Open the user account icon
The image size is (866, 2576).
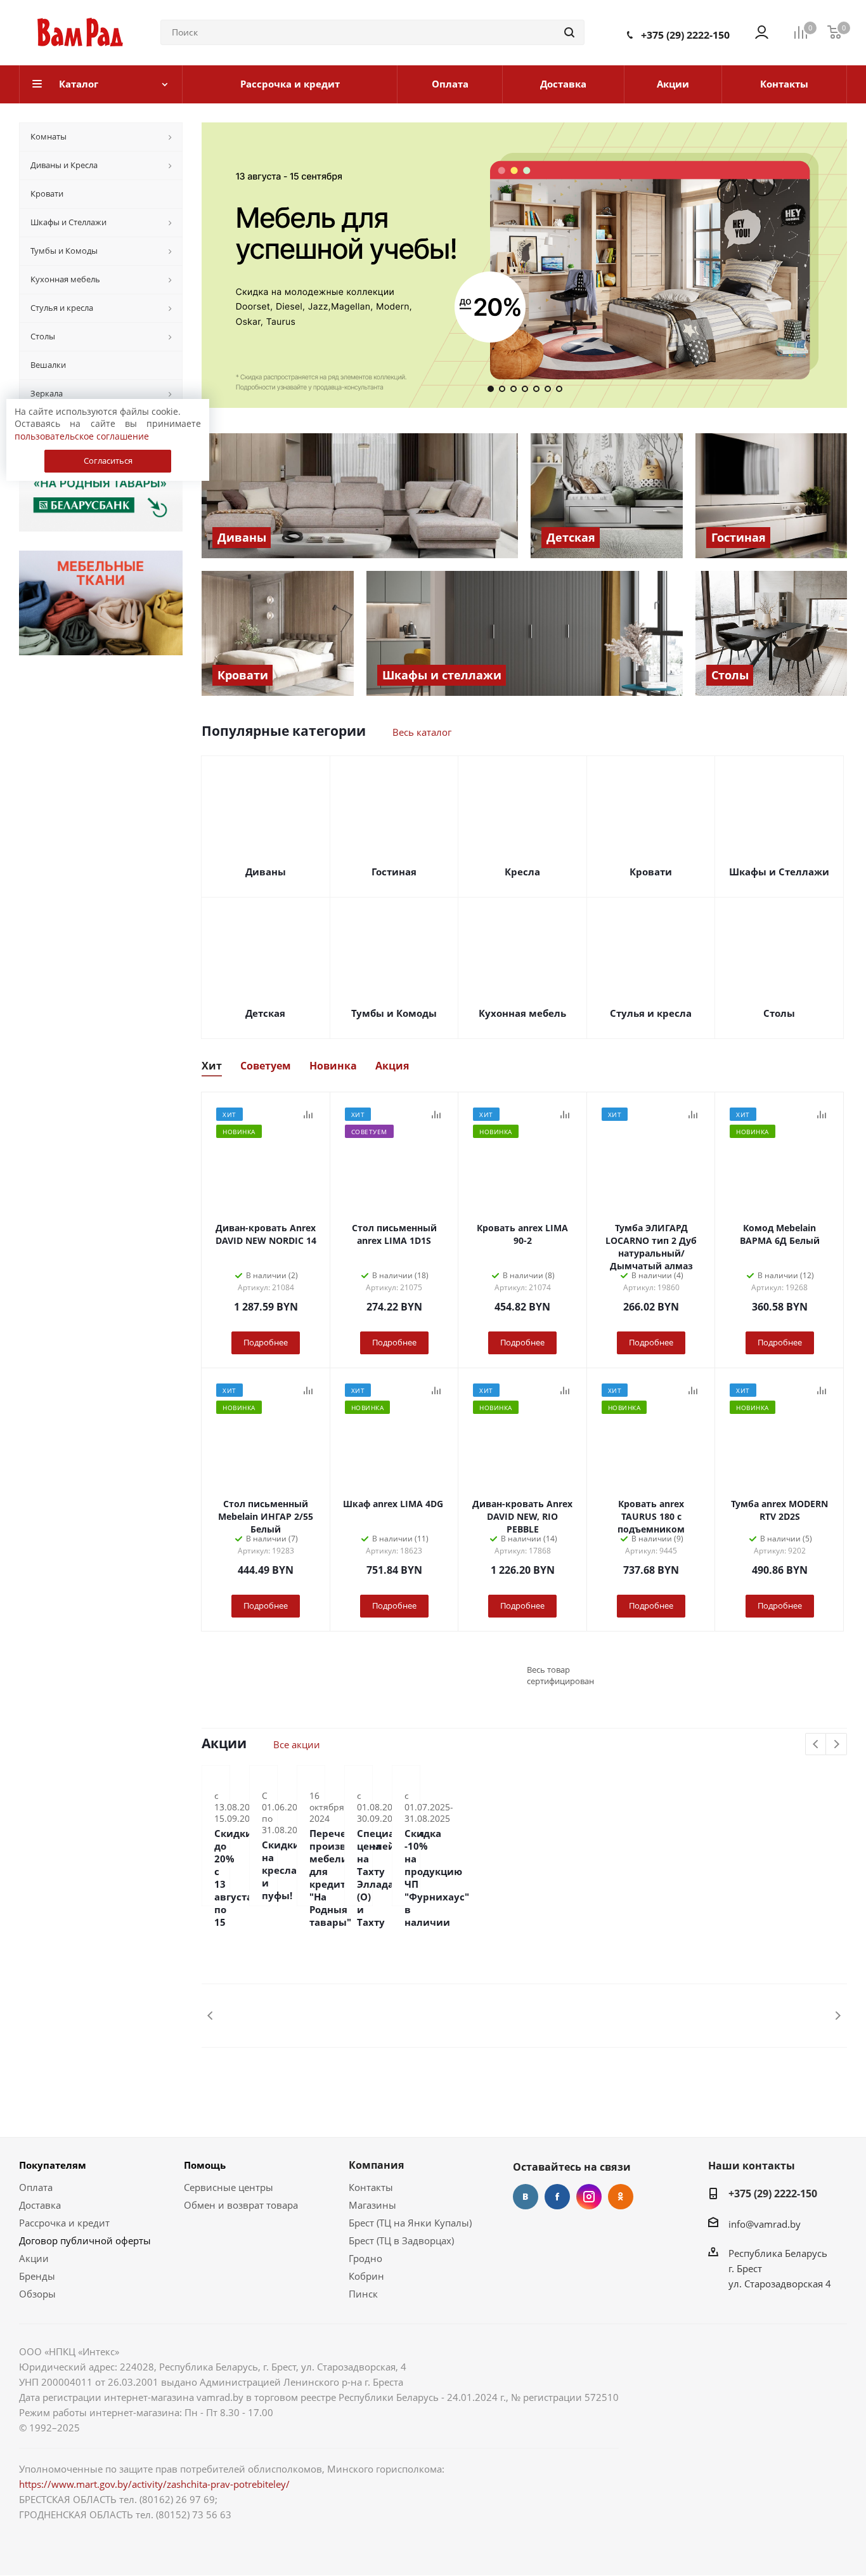(x=761, y=33)
